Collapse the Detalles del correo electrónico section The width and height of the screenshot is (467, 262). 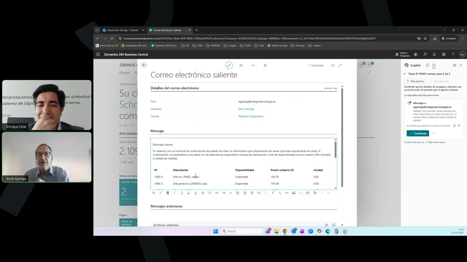pyautogui.click(x=174, y=88)
